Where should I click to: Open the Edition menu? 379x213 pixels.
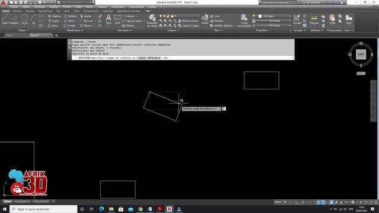point(26,7)
